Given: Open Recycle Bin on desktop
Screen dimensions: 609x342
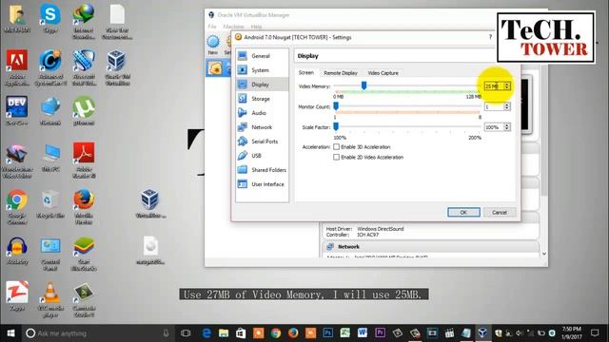Looking at the screenshot, I should pos(50,204).
